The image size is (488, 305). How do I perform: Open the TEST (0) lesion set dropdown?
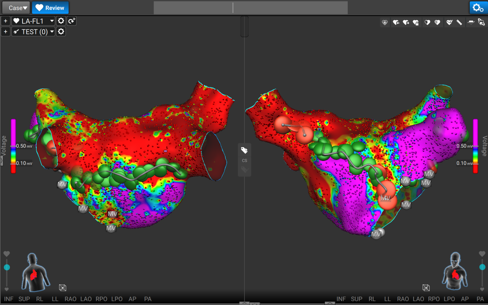pyautogui.click(x=34, y=32)
